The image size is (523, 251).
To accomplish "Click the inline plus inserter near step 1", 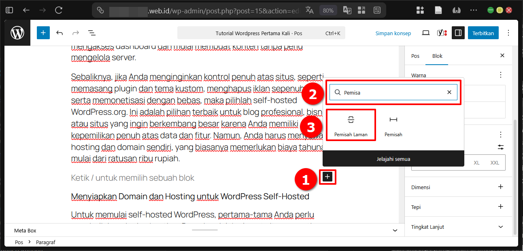I will coord(327,177).
